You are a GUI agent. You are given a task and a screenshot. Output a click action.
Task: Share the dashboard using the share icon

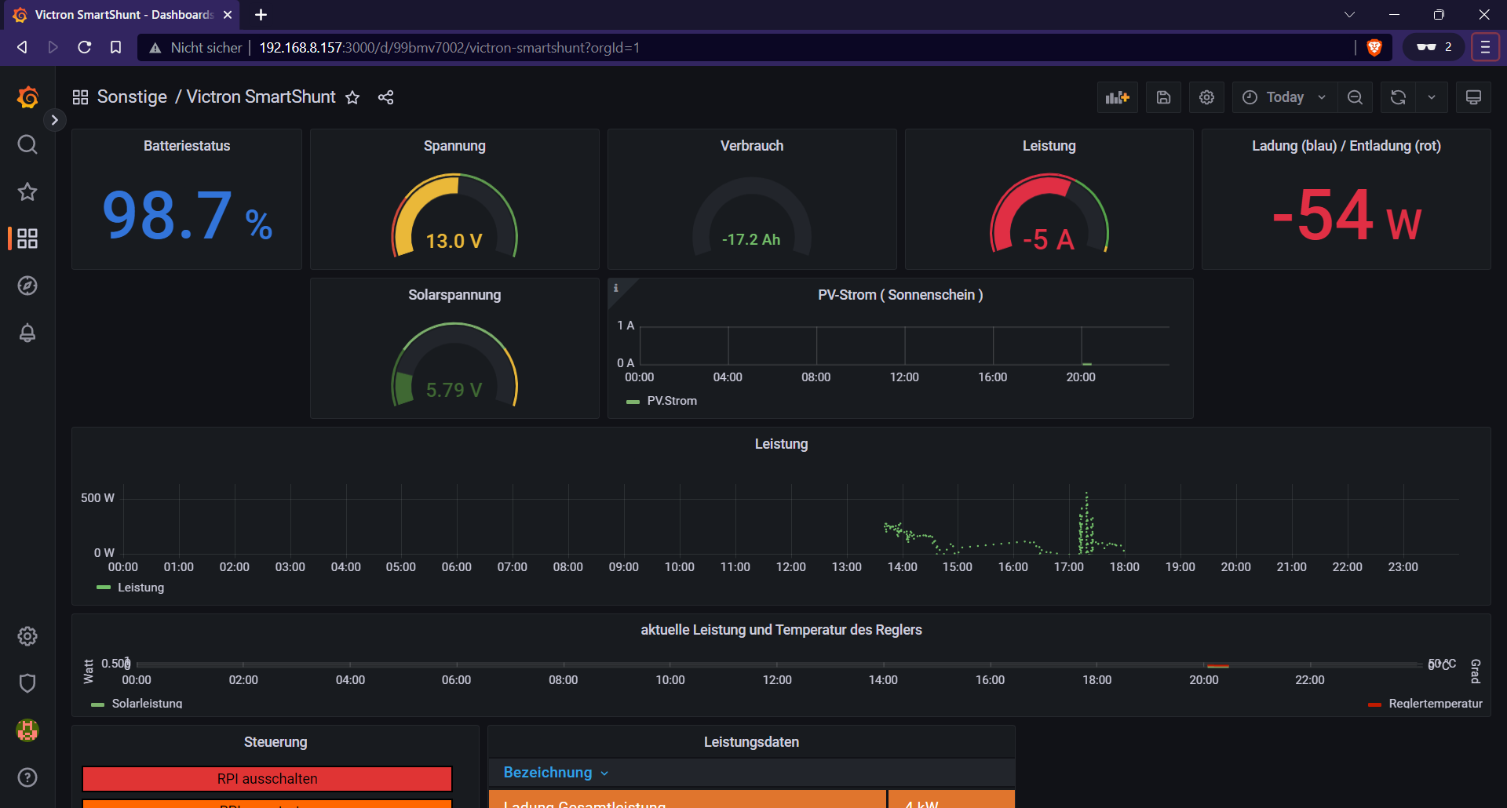[385, 97]
